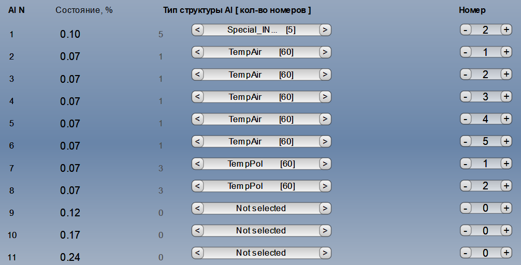Increase number for AI 9 row

pyautogui.click(x=506, y=208)
